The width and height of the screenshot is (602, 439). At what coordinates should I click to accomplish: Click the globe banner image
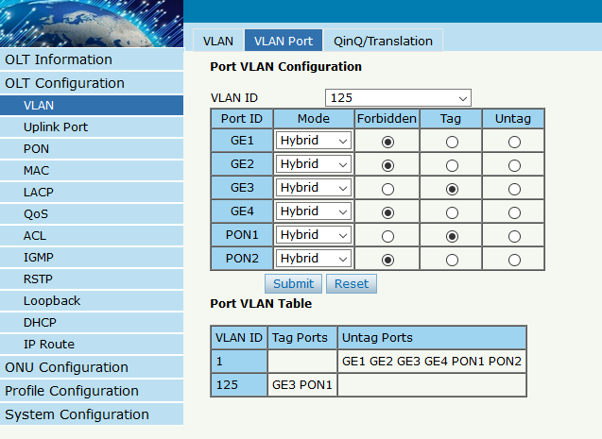(92, 23)
